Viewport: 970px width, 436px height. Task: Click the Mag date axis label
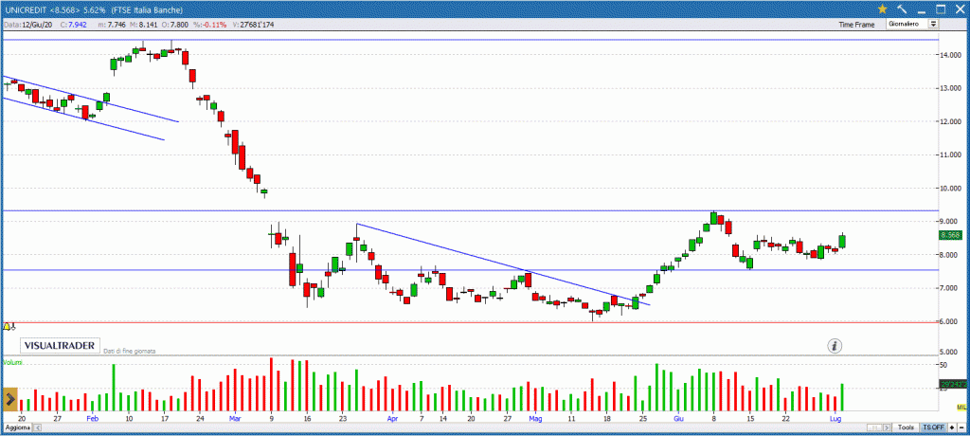pos(536,418)
